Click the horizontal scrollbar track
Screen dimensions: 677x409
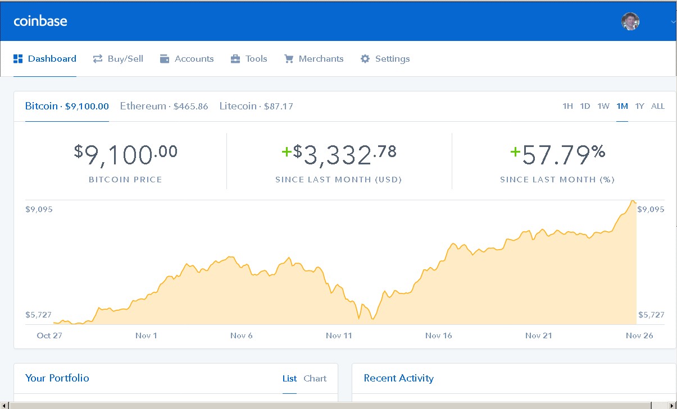[x=338, y=405]
